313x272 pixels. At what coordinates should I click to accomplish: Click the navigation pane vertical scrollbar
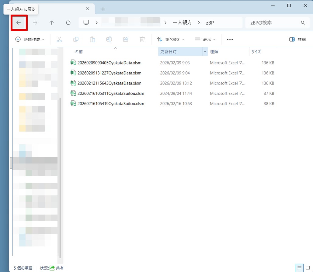coord(60,176)
